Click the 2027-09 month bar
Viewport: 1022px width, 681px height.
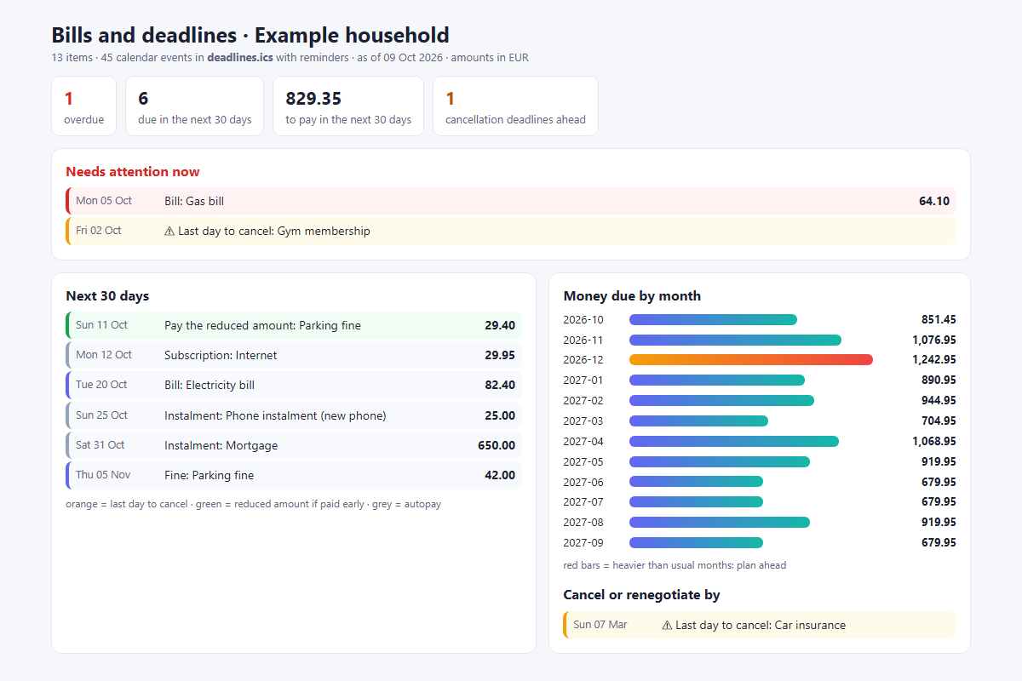pyautogui.click(x=696, y=542)
